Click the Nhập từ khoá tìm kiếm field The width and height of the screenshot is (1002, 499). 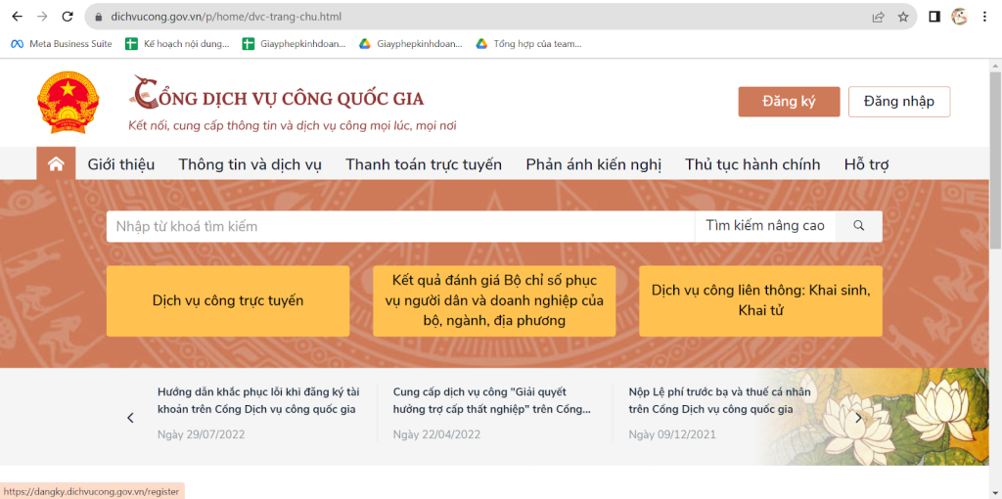point(399,226)
